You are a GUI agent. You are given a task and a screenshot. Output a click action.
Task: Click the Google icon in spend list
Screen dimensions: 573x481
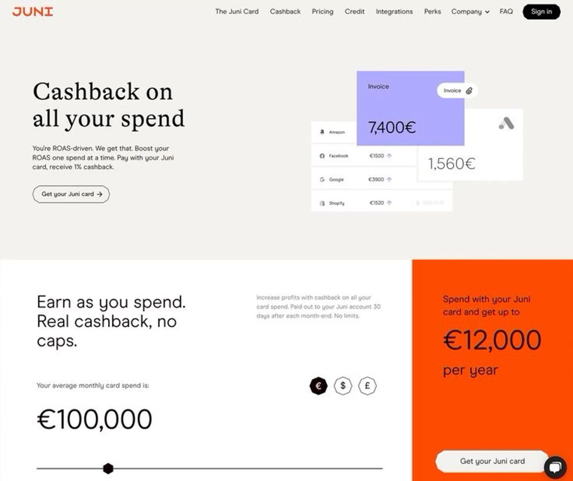click(322, 179)
